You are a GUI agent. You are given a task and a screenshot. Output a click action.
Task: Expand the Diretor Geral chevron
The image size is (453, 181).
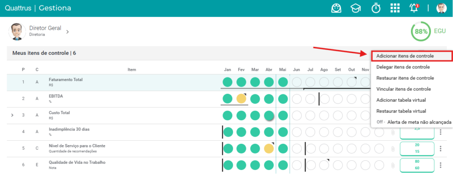(x=67, y=32)
